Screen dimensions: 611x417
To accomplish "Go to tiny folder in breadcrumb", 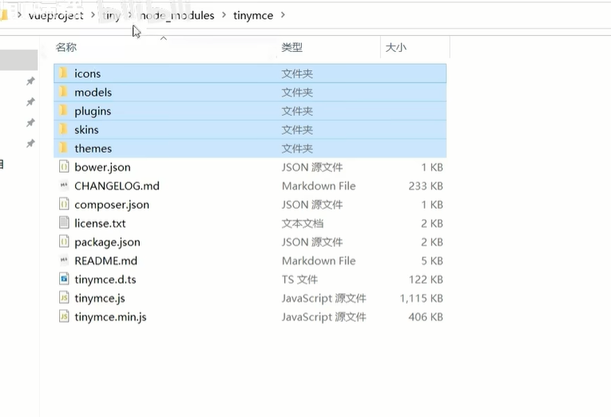I will click(112, 16).
